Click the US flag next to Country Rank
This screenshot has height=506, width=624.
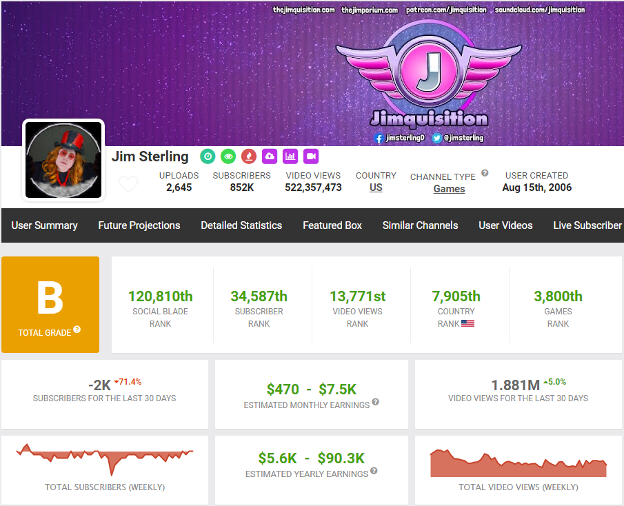tap(467, 323)
